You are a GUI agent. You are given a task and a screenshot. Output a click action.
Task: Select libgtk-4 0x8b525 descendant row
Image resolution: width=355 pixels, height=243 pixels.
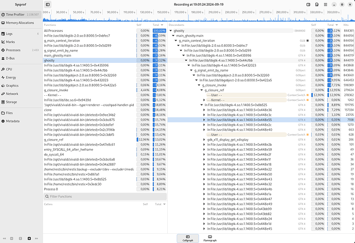coord(261,105)
